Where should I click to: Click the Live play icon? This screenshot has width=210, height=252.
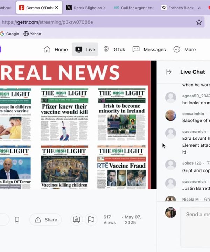(79, 49)
